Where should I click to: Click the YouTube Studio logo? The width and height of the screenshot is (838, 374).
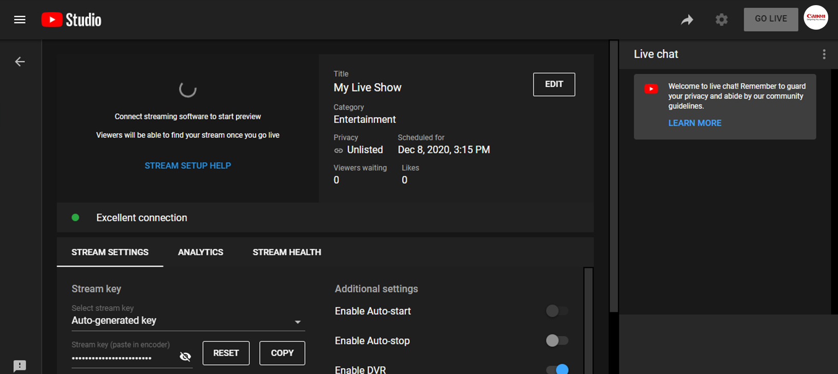(71, 20)
